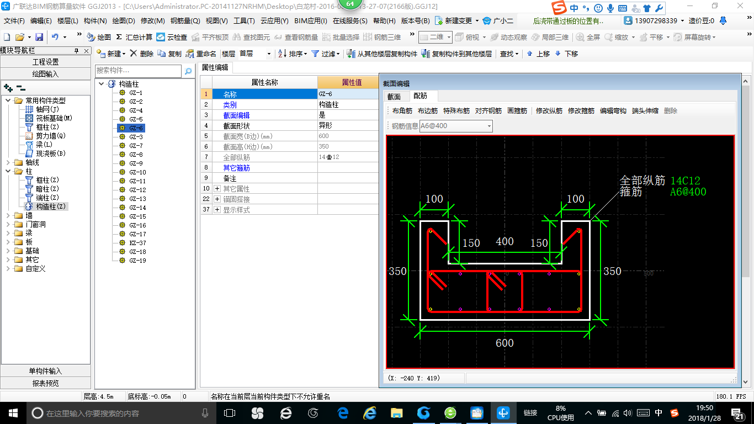Click 单构件输入 navigation button
The height and width of the screenshot is (424, 754).
[x=45, y=371]
